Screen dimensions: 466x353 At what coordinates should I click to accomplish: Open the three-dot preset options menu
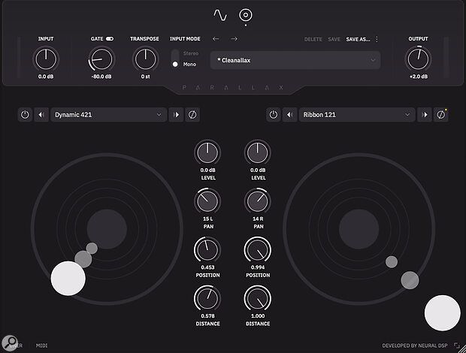click(377, 39)
